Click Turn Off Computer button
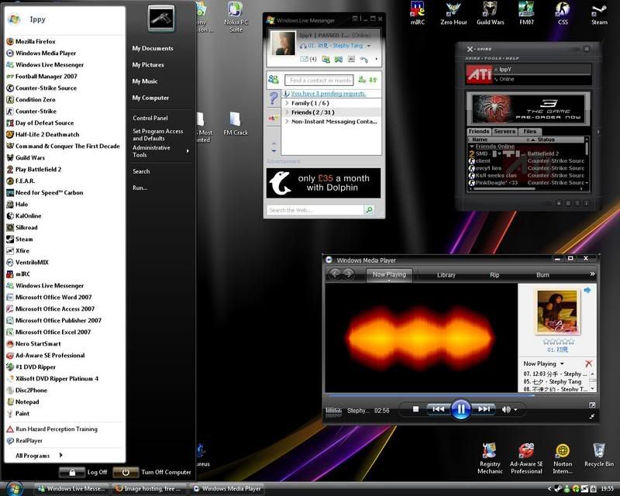The height and width of the screenshot is (496, 620). 152,472
